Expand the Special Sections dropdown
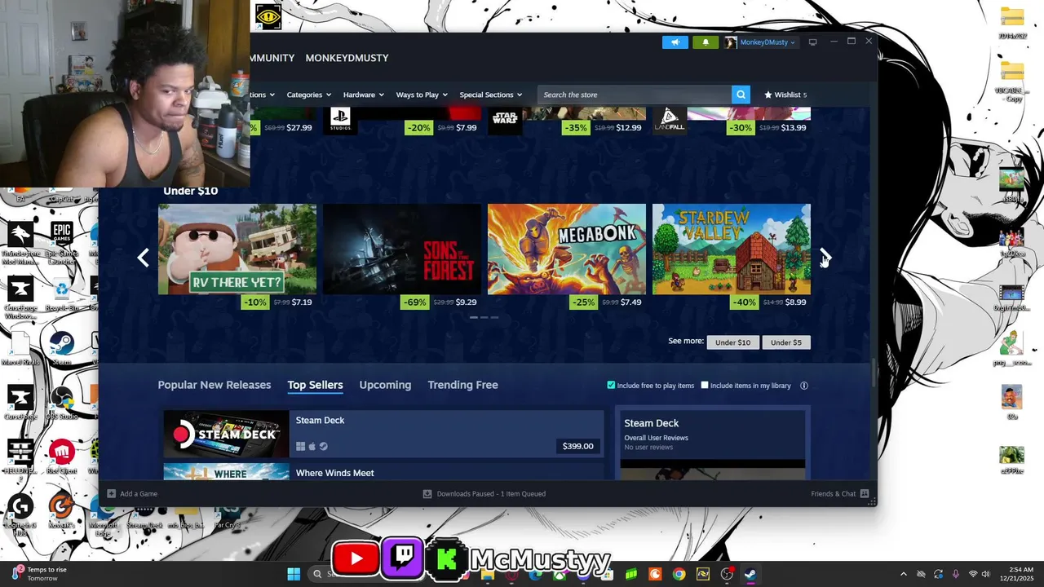The image size is (1044, 587). click(490, 95)
